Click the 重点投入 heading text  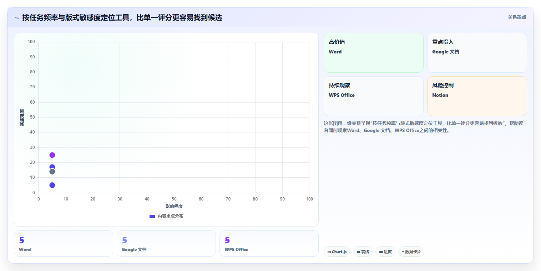pos(443,42)
